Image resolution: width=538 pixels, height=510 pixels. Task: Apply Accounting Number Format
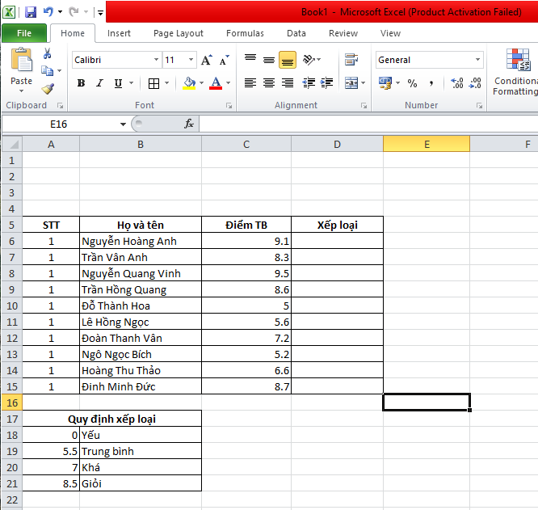385,83
